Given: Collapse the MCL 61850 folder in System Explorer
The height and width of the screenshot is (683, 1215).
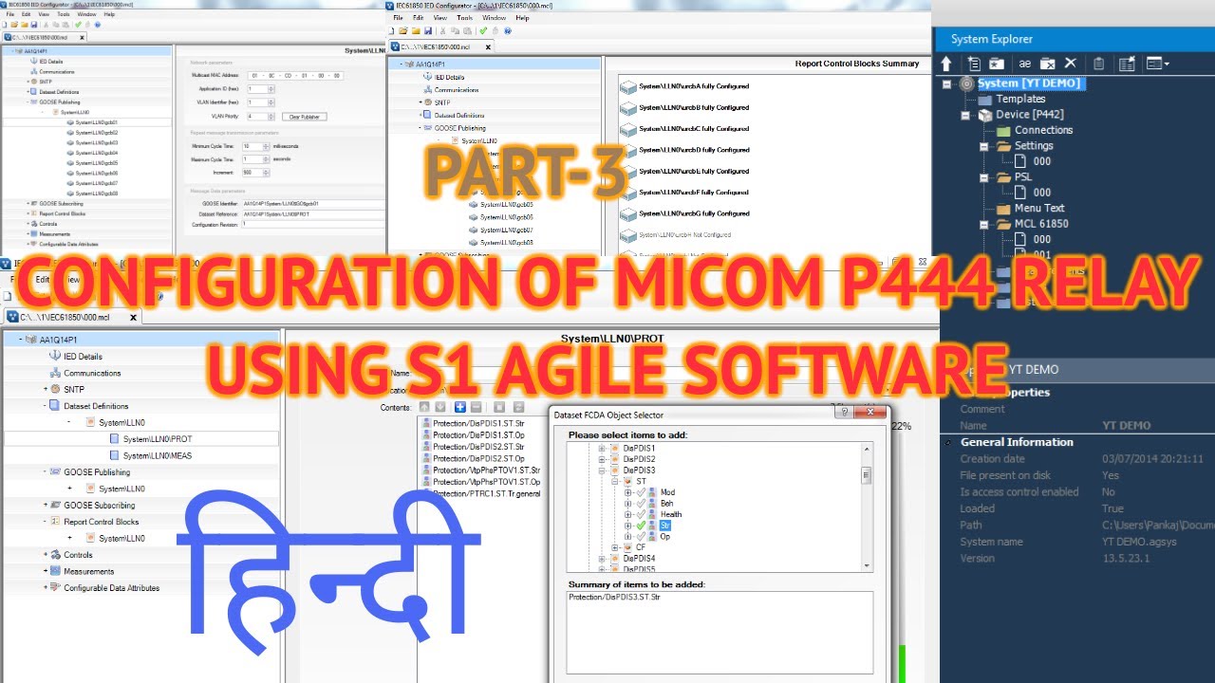Looking at the screenshot, I should (984, 225).
